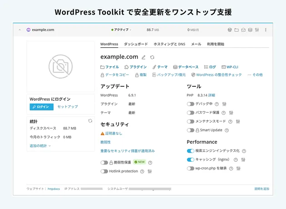Click the PHP 詳細 link

click(x=212, y=95)
